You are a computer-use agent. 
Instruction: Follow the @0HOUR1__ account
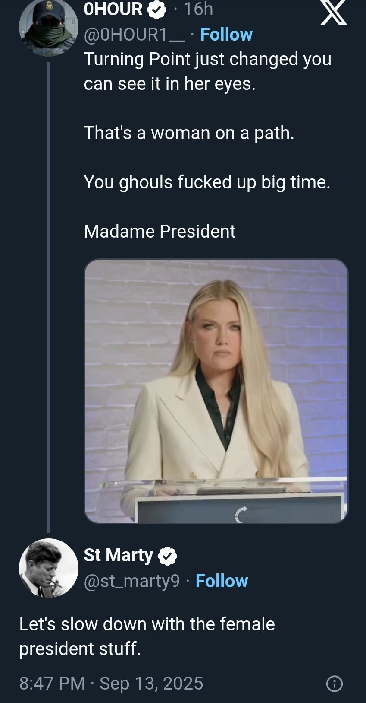point(226,35)
